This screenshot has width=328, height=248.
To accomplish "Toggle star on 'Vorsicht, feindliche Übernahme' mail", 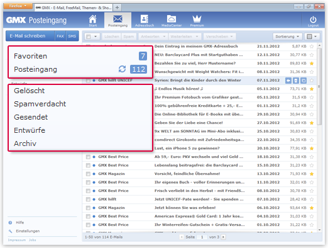I will click(x=312, y=174).
